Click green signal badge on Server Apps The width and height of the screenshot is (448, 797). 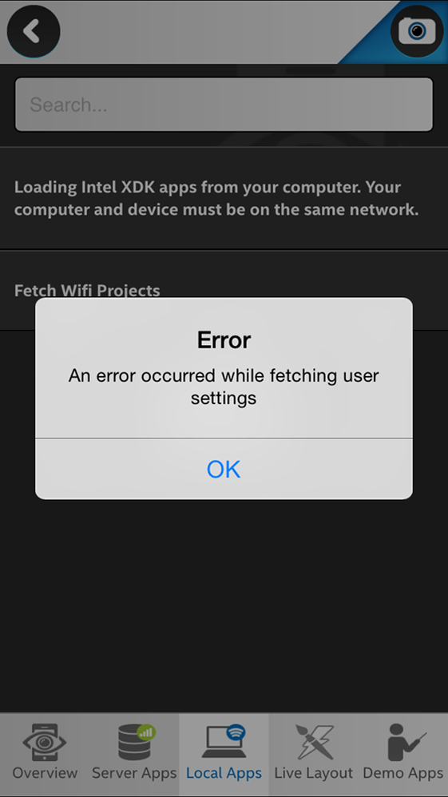pyautogui.click(x=146, y=732)
